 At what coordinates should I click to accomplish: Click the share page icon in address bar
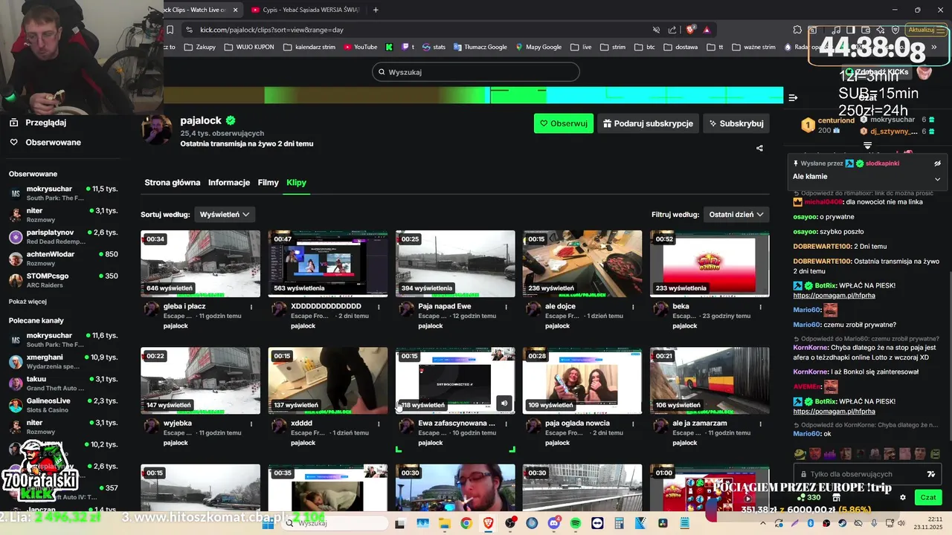(x=672, y=30)
